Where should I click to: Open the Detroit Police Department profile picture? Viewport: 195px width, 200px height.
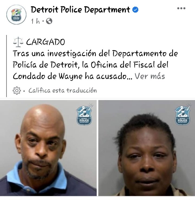(16, 14)
